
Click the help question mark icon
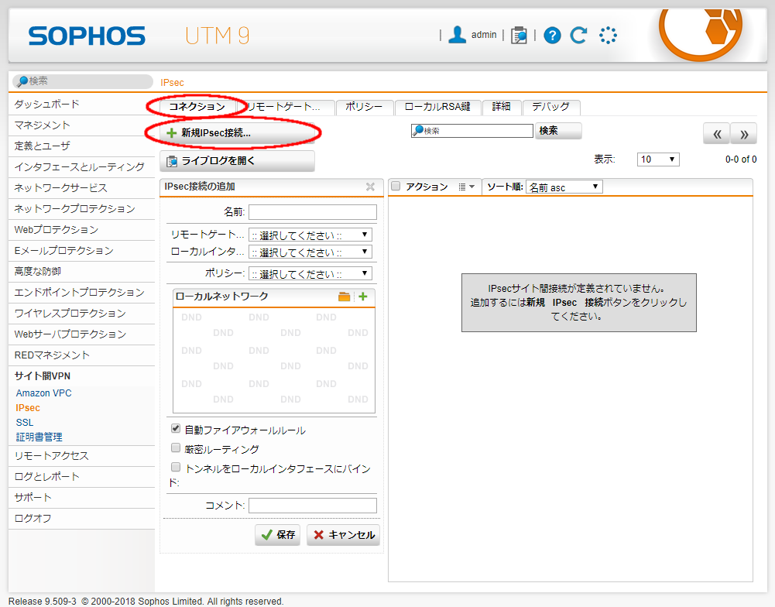[x=552, y=35]
